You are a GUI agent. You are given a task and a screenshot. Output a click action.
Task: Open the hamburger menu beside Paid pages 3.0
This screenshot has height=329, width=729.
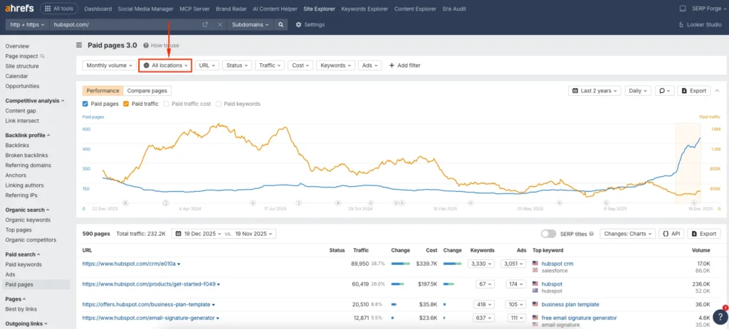[79, 45]
